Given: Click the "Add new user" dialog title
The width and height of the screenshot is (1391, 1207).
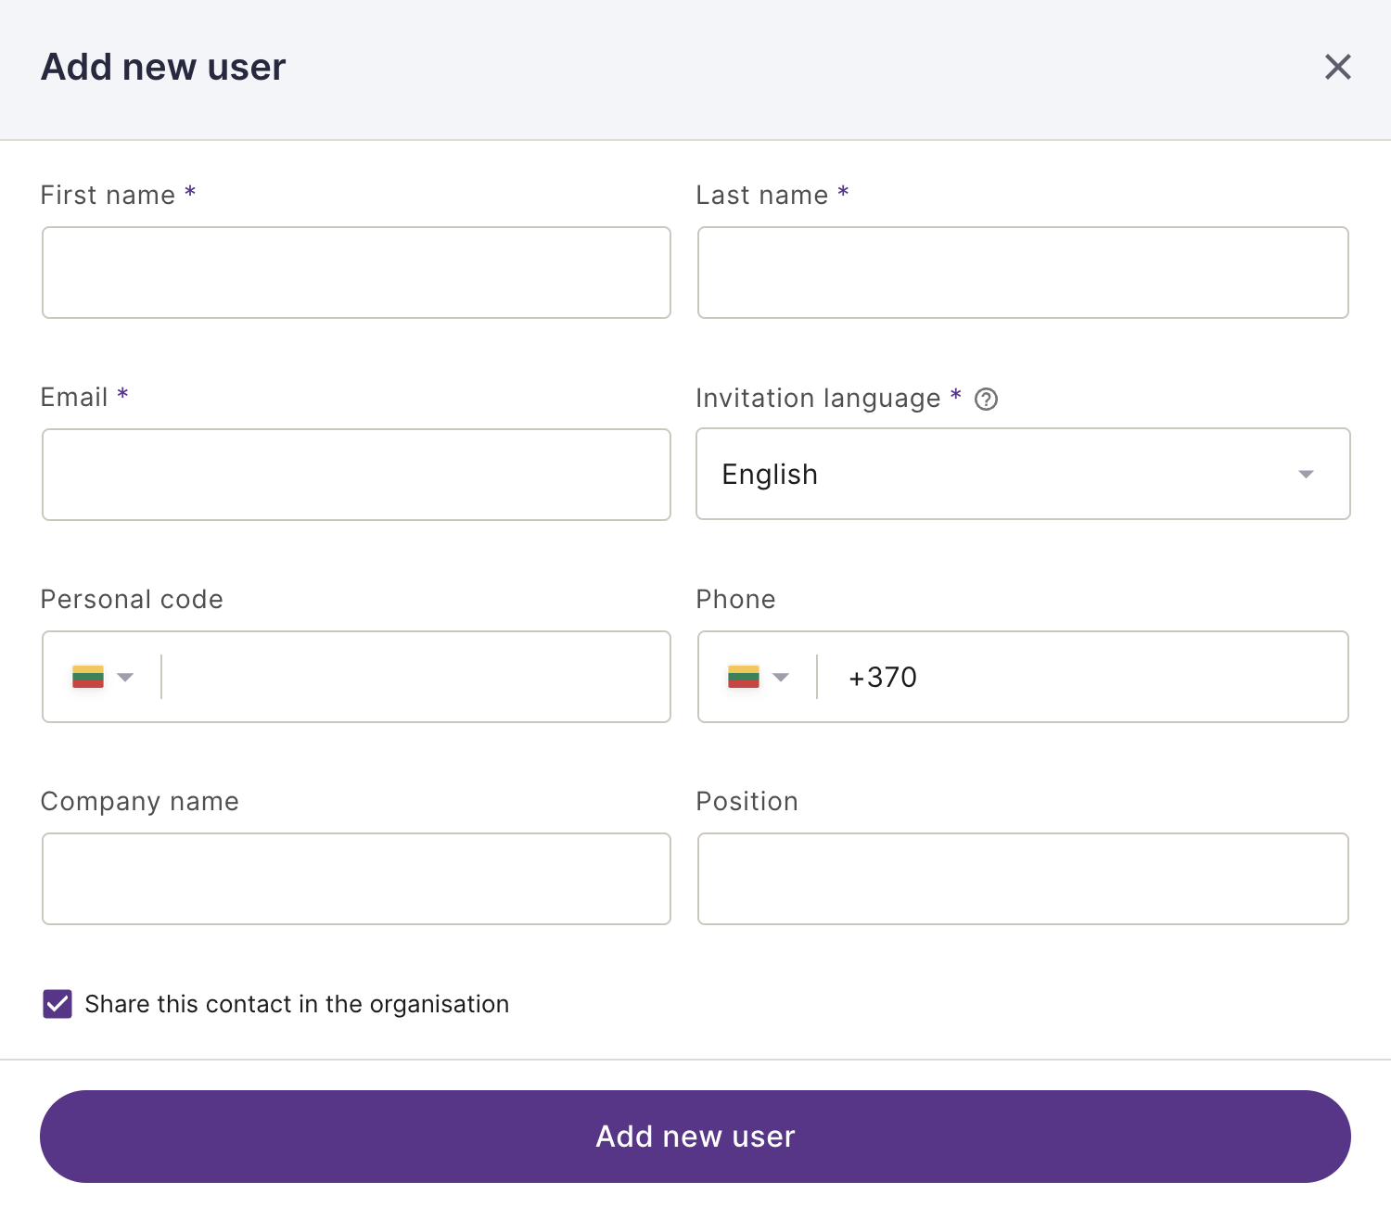Looking at the screenshot, I should coord(163,67).
